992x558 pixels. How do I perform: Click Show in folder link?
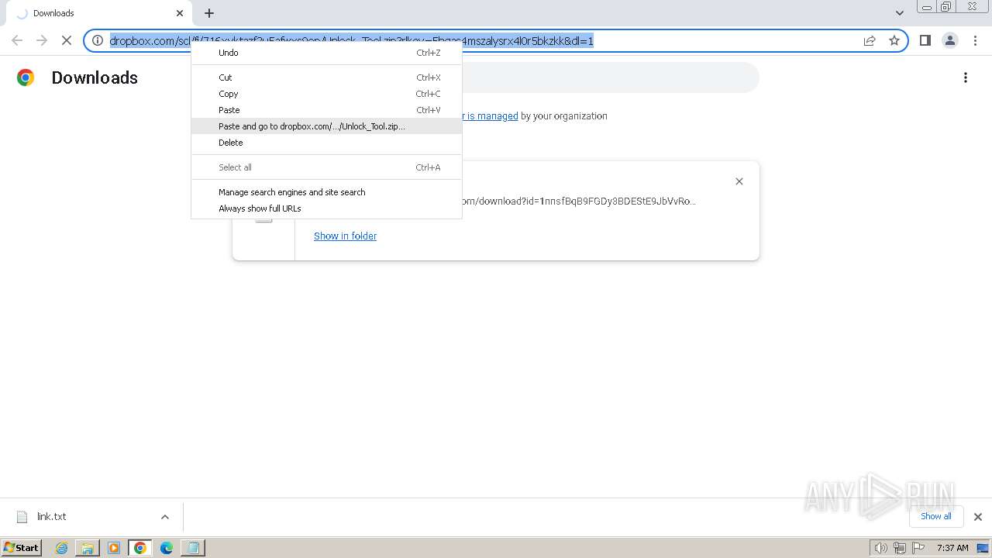345,236
